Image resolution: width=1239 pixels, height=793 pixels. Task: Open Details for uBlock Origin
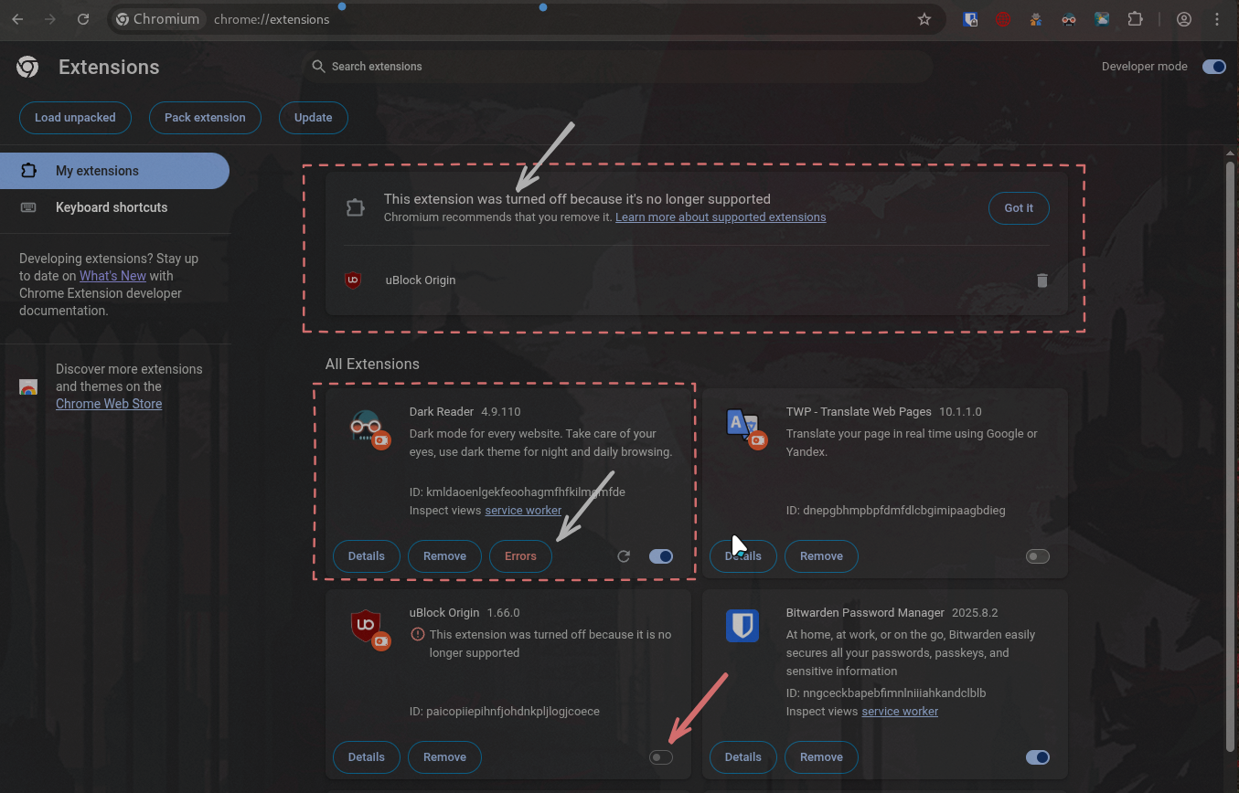pos(367,757)
